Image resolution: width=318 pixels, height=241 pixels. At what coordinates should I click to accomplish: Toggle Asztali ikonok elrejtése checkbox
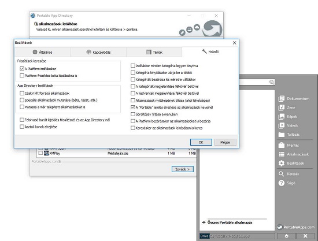[22, 127]
